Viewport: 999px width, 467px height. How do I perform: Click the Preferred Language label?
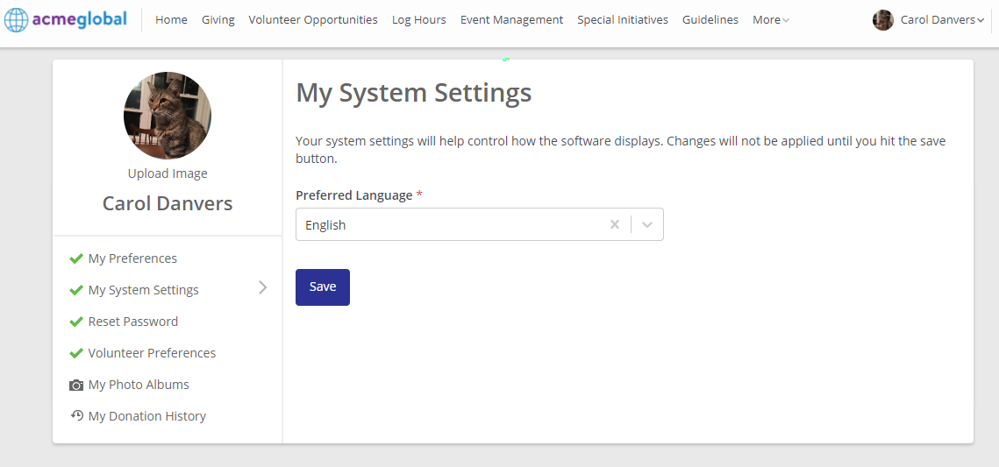pyautogui.click(x=354, y=195)
